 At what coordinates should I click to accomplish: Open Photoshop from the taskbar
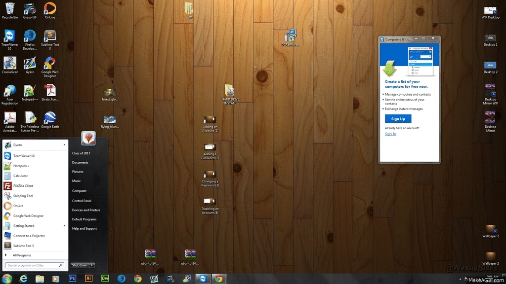tap(72, 279)
